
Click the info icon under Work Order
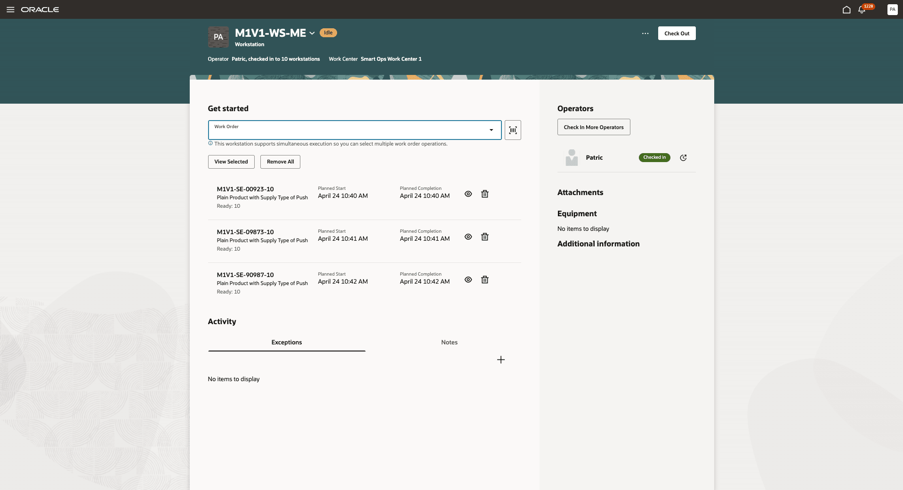[210, 143]
